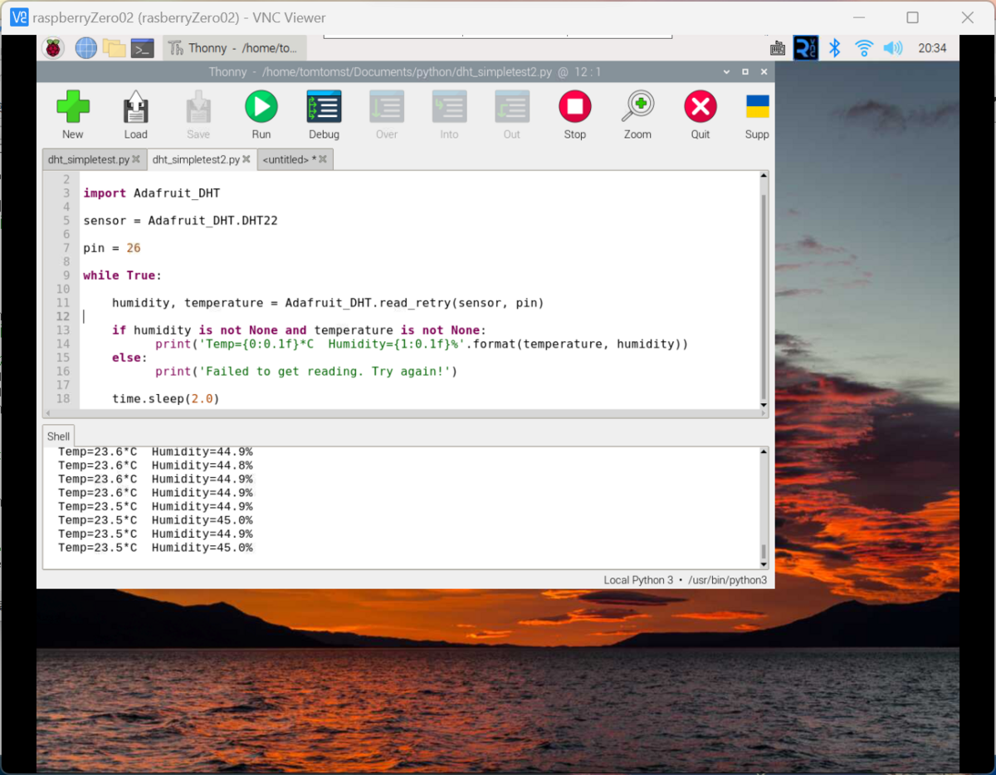The height and width of the screenshot is (775, 996).
Task: Stop the running program
Action: [574, 107]
